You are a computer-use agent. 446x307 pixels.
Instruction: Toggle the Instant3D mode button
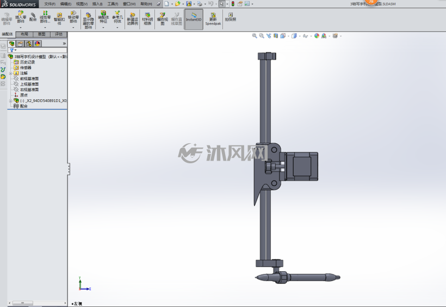194,19
